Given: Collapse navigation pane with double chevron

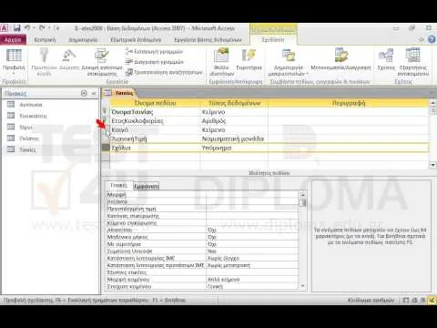Looking at the screenshot, I should (94, 93).
